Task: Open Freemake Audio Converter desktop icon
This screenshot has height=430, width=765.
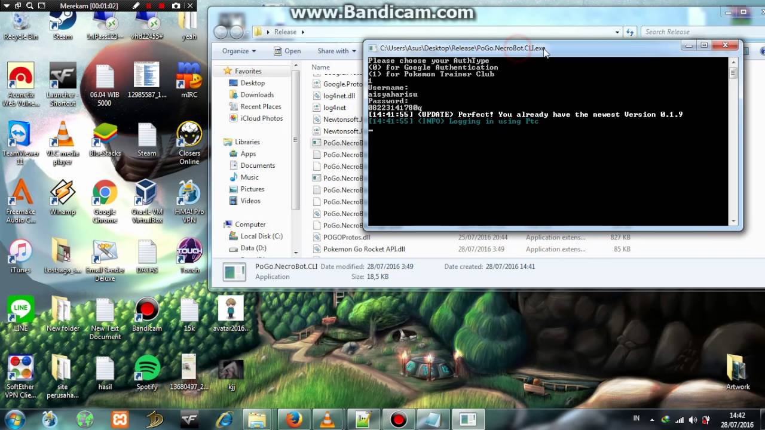Action: tap(20, 202)
